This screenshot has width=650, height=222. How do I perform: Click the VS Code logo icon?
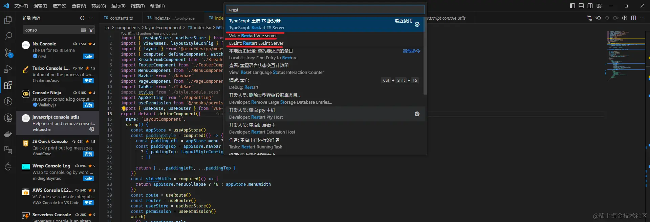pos(6,6)
